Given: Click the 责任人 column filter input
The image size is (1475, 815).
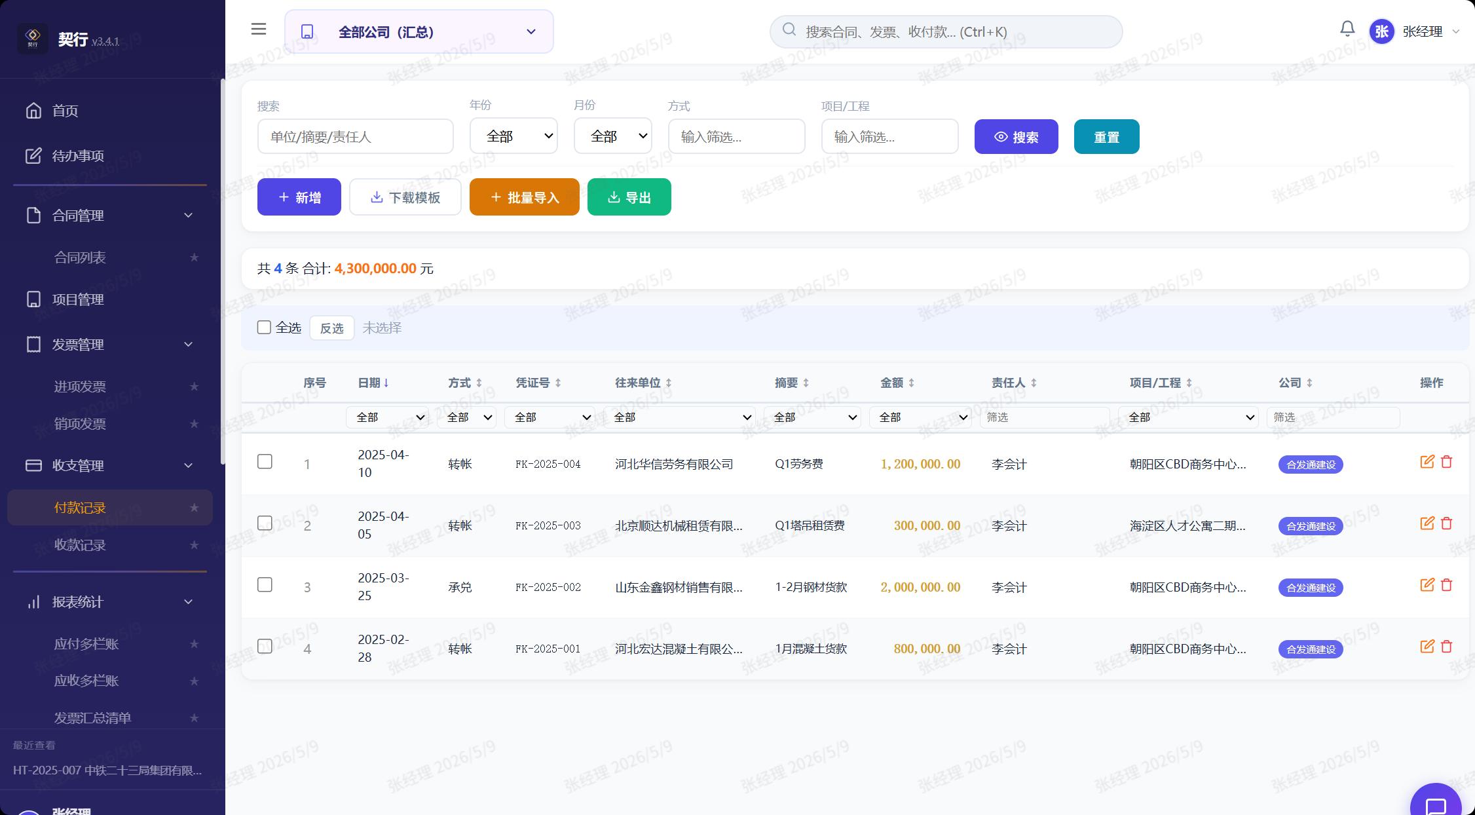Looking at the screenshot, I should tap(1045, 417).
